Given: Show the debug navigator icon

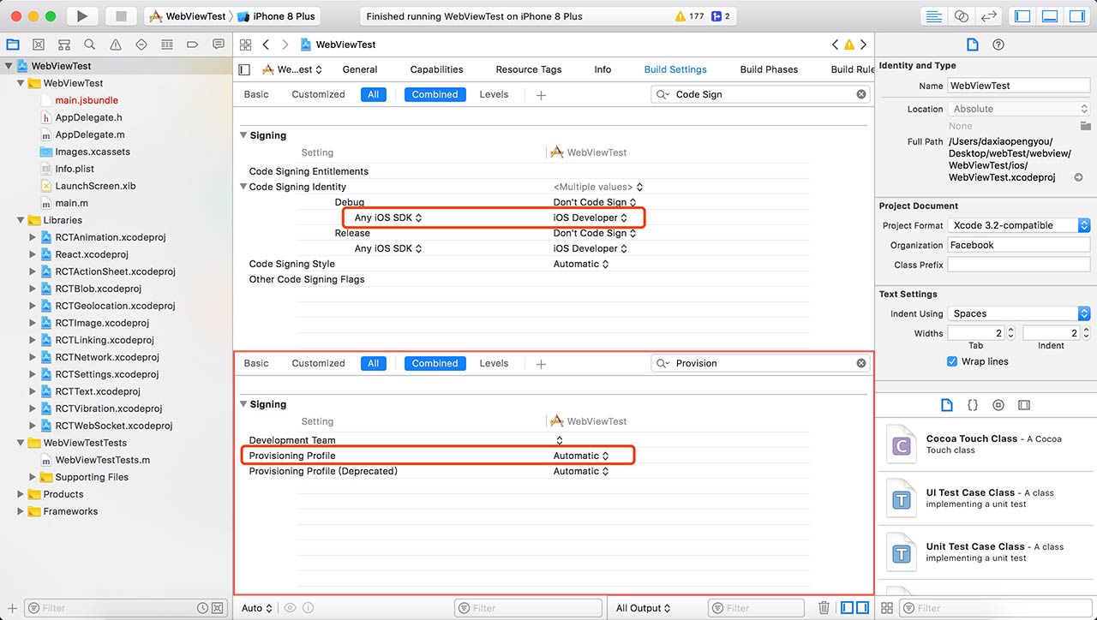Looking at the screenshot, I should [167, 45].
